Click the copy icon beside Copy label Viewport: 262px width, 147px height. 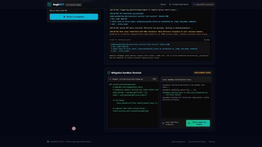[x=205, y=40]
